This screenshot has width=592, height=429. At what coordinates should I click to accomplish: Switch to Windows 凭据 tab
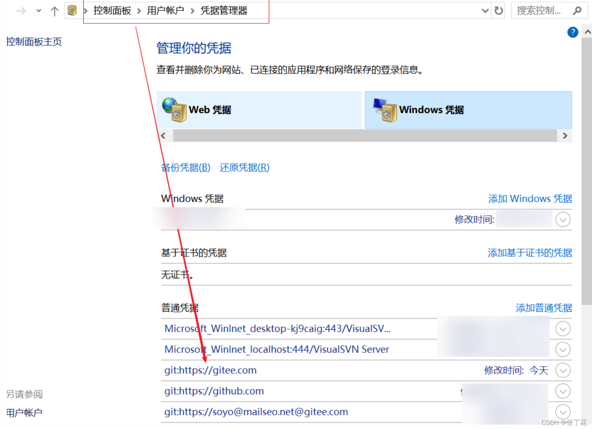point(468,110)
